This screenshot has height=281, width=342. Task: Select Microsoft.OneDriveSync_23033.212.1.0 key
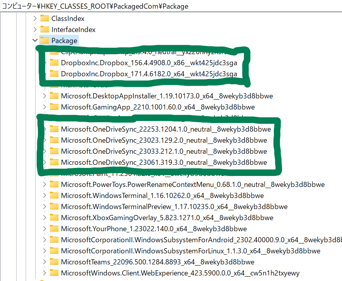click(164, 151)
